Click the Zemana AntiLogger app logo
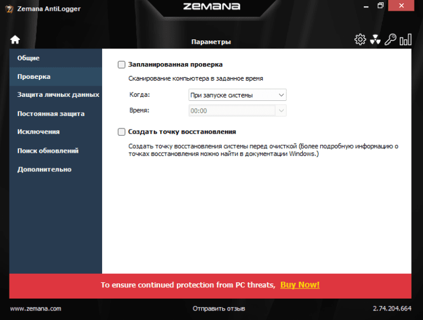Image resolution: width=423 pixels, height=320 pixels. coord(9,8)
